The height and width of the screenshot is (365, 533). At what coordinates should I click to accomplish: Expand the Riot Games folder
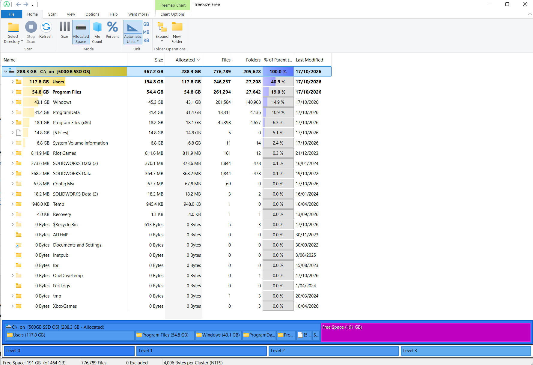pos(12,153)
